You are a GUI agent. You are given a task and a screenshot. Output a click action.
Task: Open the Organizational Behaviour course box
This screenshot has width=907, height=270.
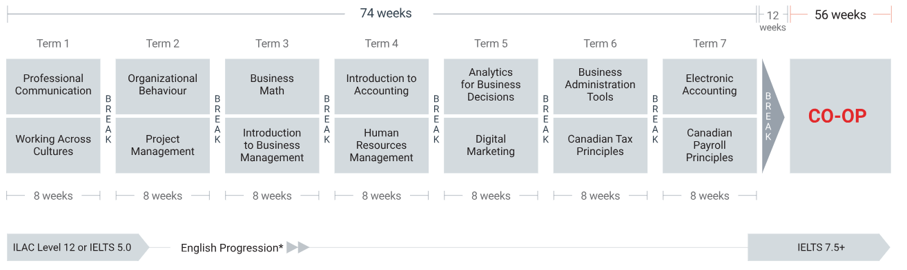tap(162, 86)
